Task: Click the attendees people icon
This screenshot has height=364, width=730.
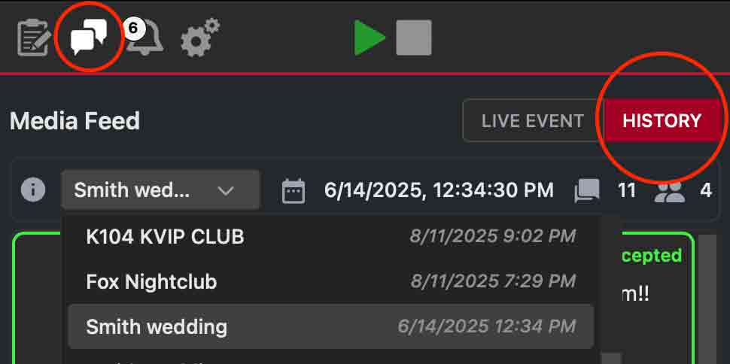Action: (669, 190)
